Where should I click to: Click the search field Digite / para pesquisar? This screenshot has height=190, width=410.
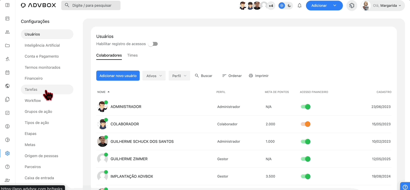pyautogui.click(x=91, y=5)
